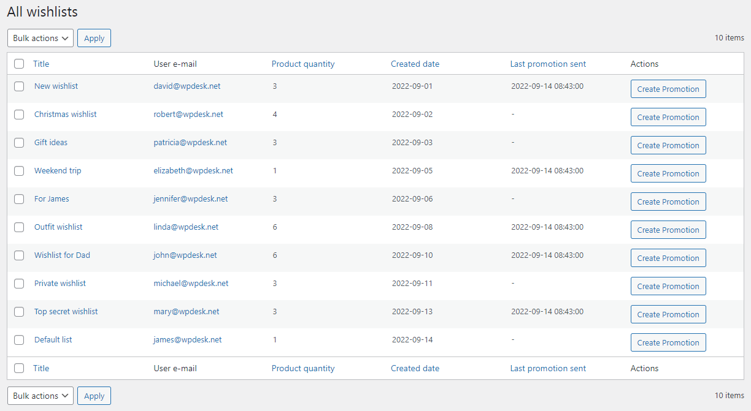The height and width of the screenshot is (411, 751).
Task: Open the top Bulk actions dropdown
Action: [40, 38]
